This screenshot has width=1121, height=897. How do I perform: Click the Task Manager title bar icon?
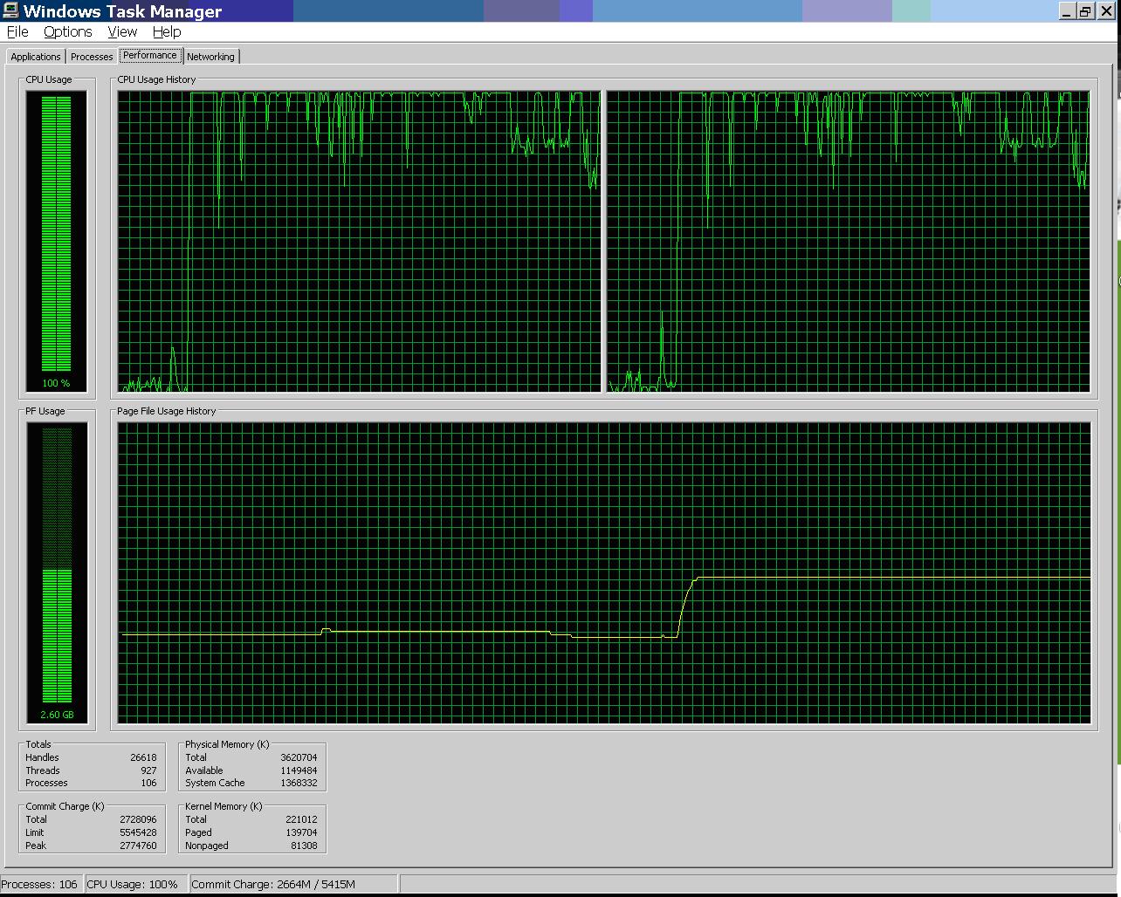tap(11, 11)
